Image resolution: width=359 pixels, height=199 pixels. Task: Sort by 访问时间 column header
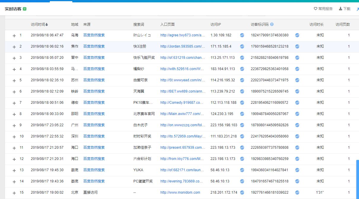point(39,25)
